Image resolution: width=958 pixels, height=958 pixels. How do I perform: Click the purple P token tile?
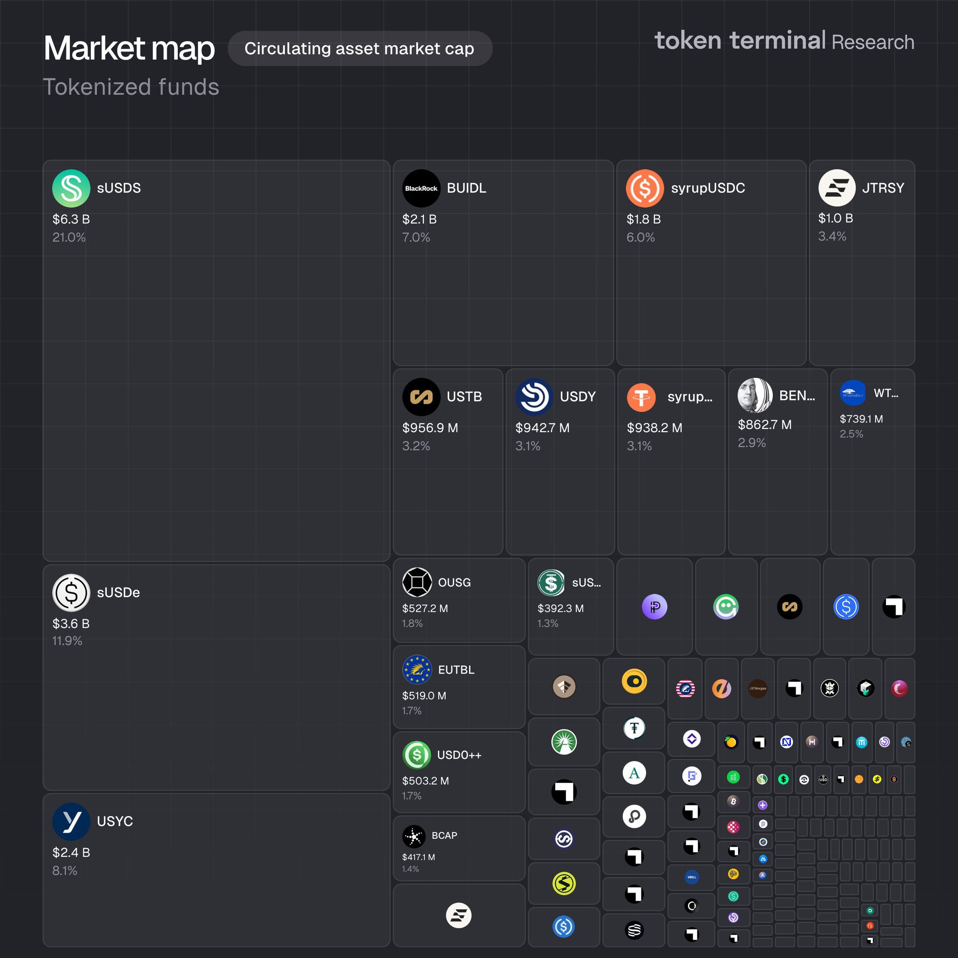coord(654,607)
